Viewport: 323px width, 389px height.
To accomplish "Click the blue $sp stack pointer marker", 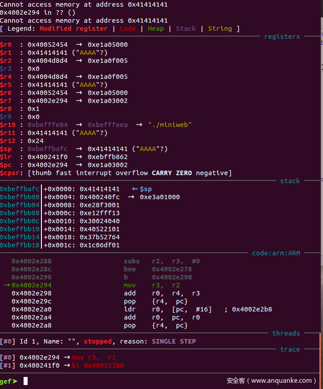I will (142, 189).
